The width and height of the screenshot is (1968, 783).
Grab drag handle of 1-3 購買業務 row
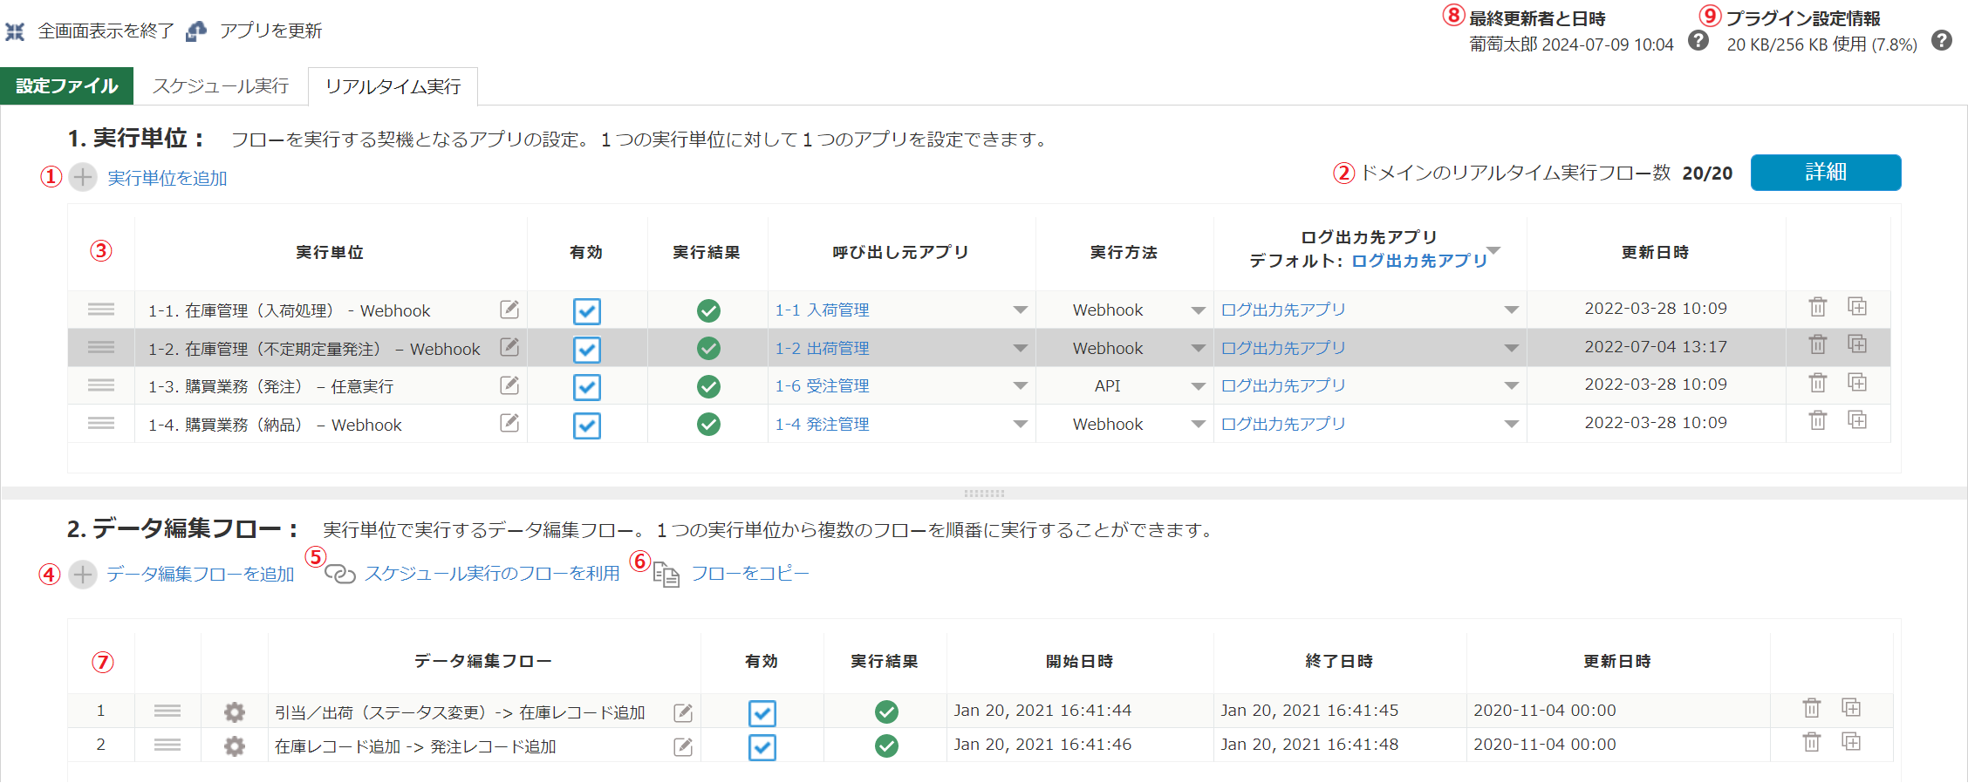tap(101, 385)
